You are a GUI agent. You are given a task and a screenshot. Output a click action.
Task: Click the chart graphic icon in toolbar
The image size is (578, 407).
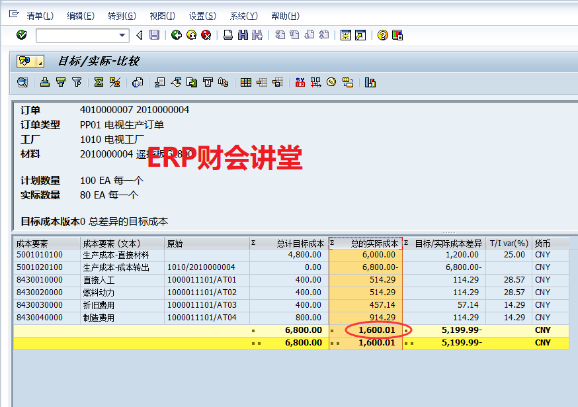coord(370,83)
